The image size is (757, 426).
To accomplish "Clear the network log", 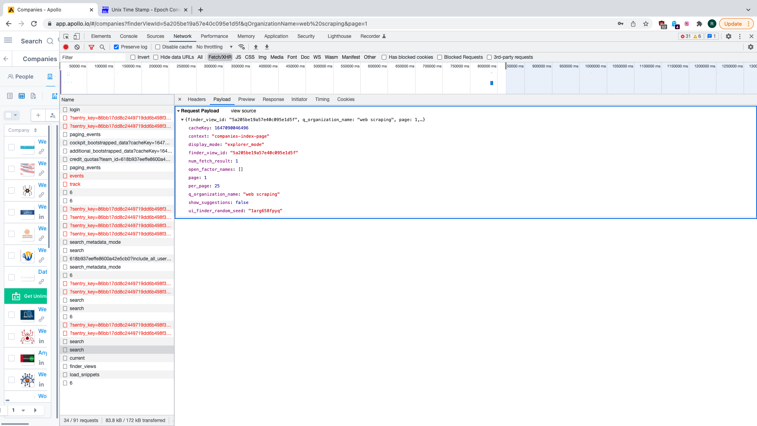I will (77, 47).
